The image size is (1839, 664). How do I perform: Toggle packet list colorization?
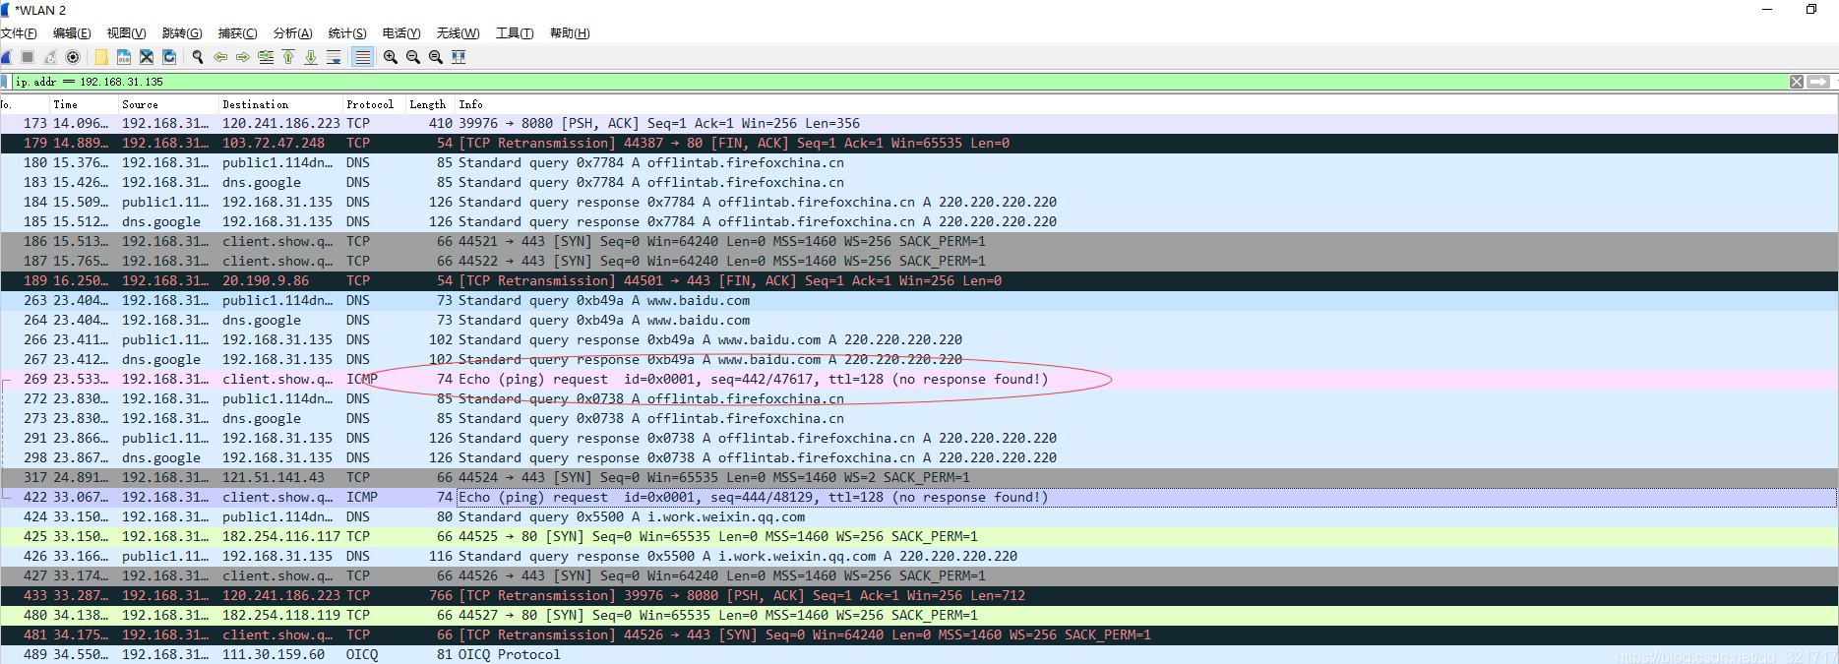(x=362, y=57)
